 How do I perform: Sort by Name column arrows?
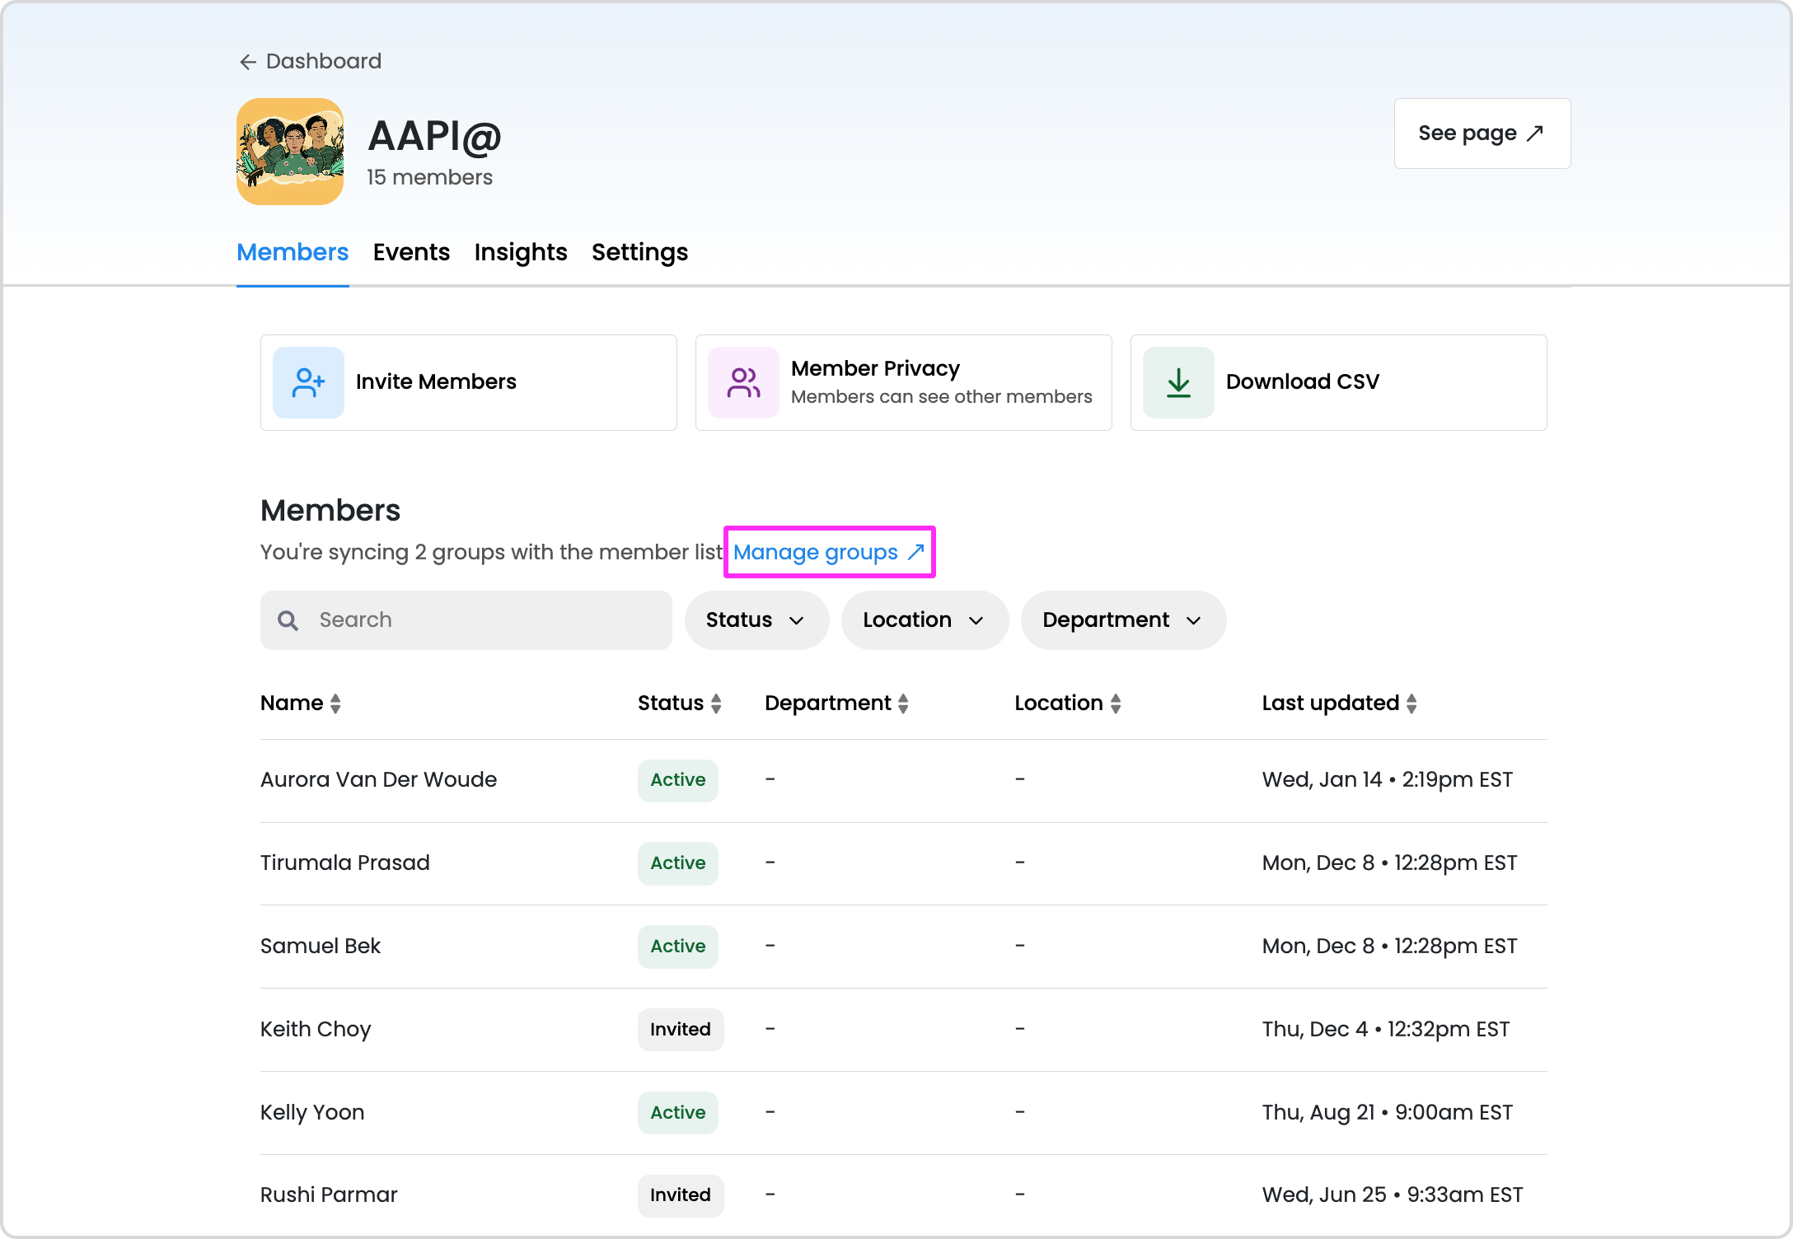point(335,704)
